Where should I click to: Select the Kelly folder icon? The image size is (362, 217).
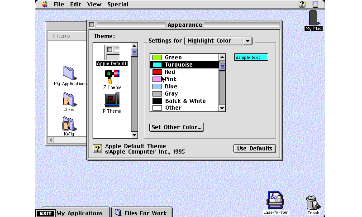tap(69, 126)
